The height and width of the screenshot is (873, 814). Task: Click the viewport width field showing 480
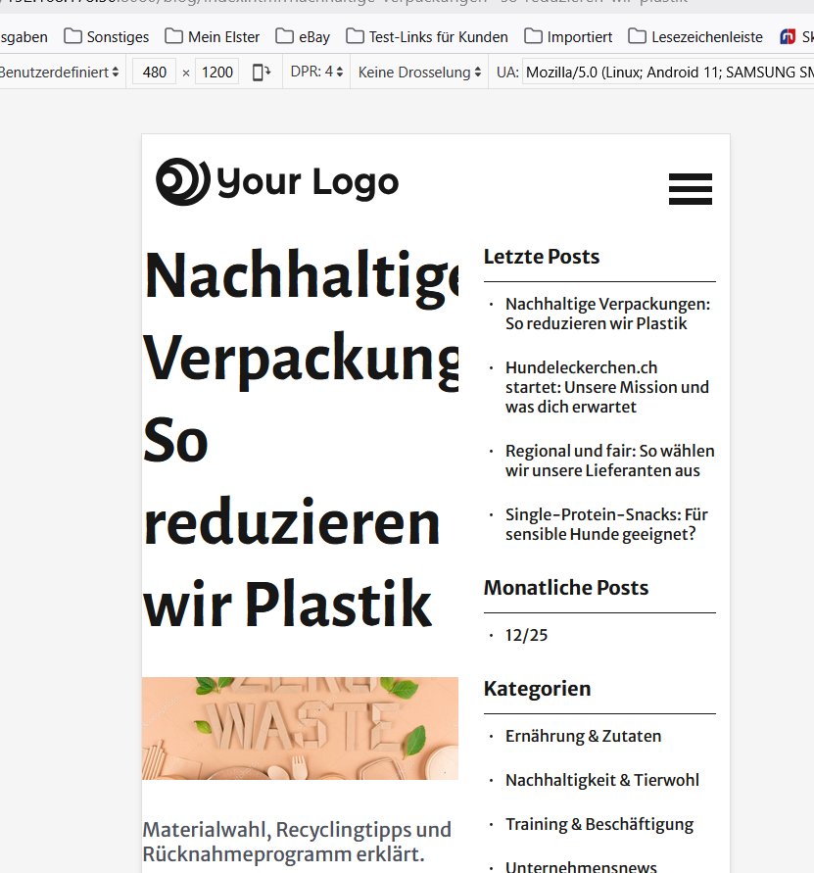click(154, 73)
